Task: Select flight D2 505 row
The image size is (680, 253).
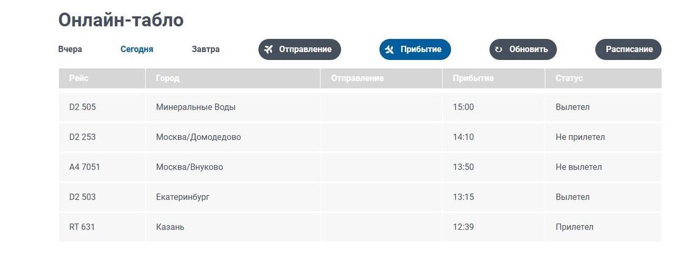Action: click(82, 107)
